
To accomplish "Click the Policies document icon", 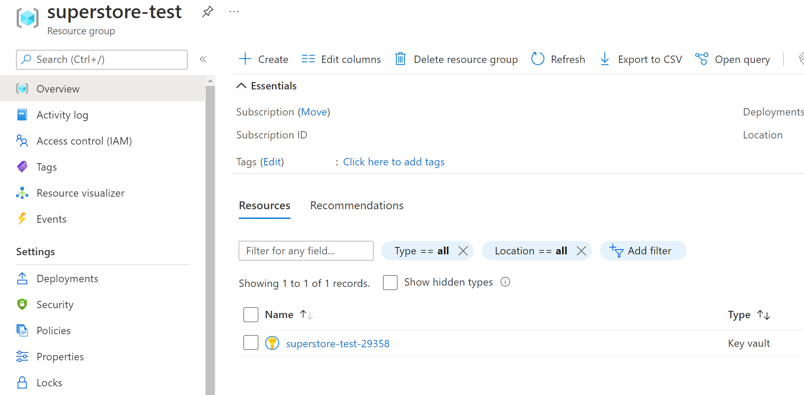I will (22, 330).
